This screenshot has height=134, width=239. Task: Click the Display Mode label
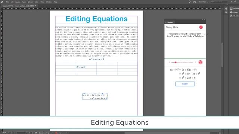tap(172, 27)
